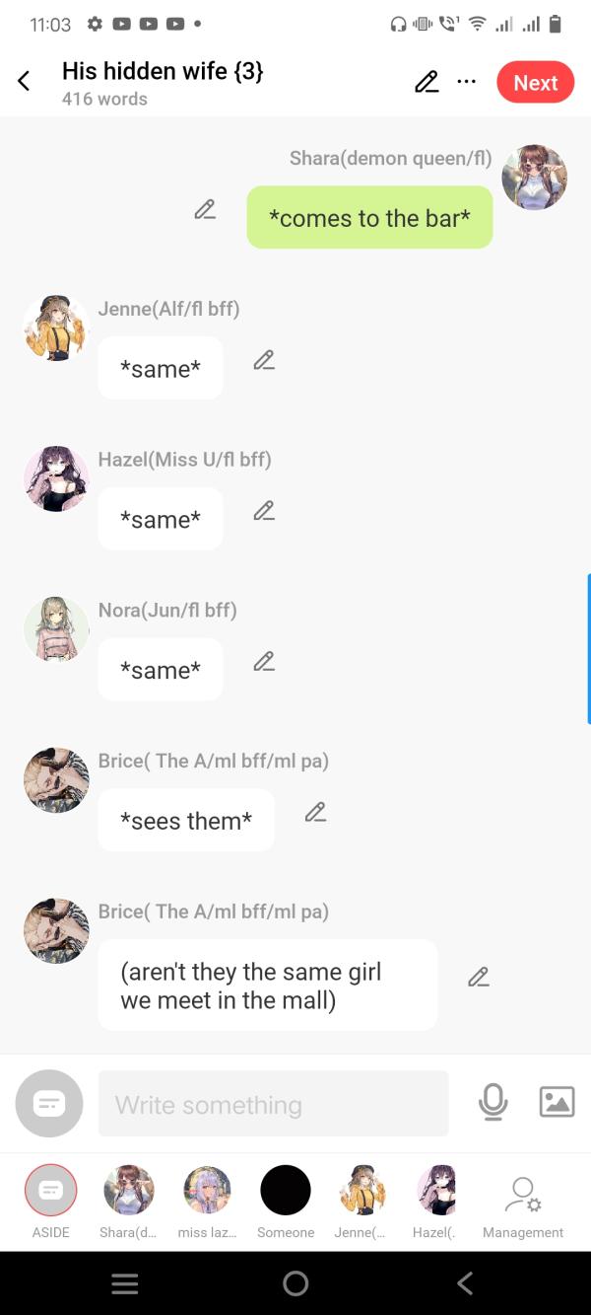
Task: Select the black 'Someone' character
Action: pyautogui.click(x=286, y=1202)
